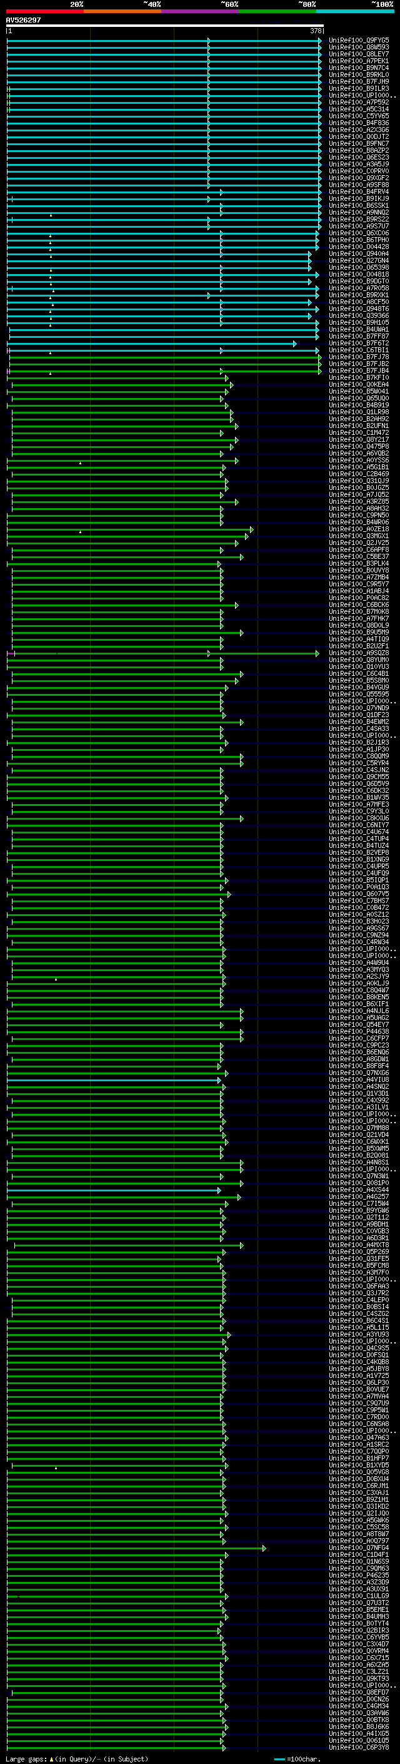Open hit UniRef100_B9DGT0
The height and width of the screenshot is (1764, 400).
[x=358, y=281]
